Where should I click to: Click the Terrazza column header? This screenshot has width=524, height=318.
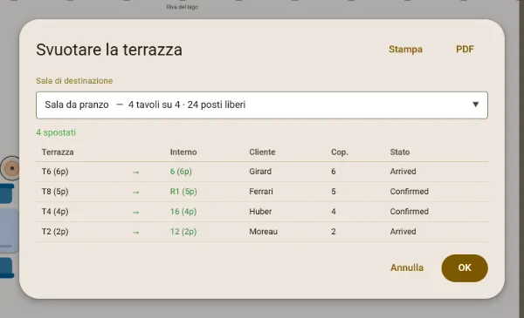click(x=58, y=152)
